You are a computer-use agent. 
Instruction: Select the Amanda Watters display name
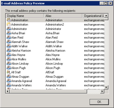click(22, 85)
